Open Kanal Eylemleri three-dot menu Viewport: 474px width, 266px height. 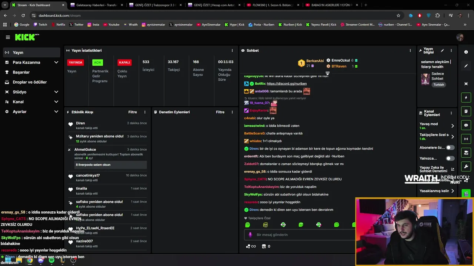(451, 113)
